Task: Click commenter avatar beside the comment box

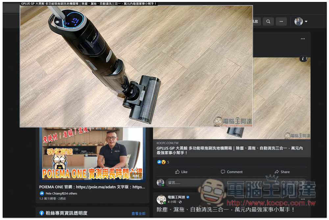Action: click(x=160, y=183)
